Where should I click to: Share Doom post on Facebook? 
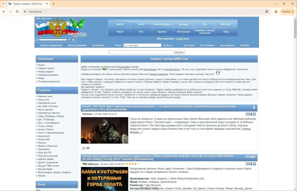[x=251, y=114]
